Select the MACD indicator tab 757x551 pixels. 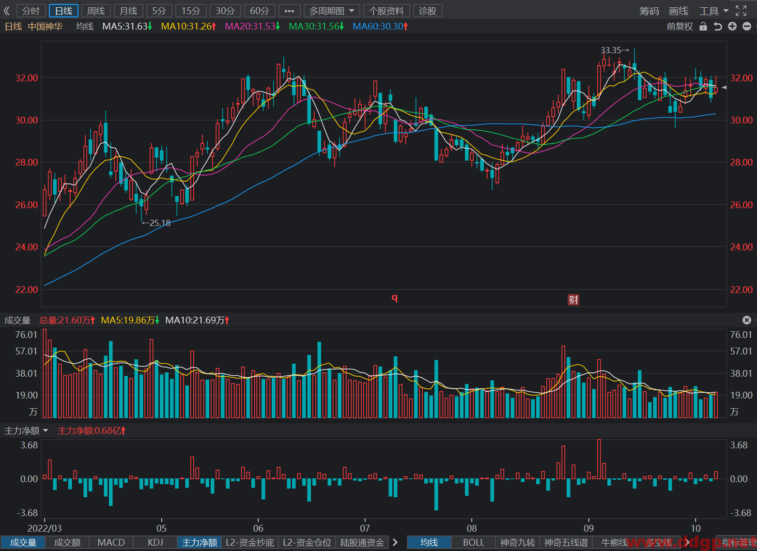111,542
